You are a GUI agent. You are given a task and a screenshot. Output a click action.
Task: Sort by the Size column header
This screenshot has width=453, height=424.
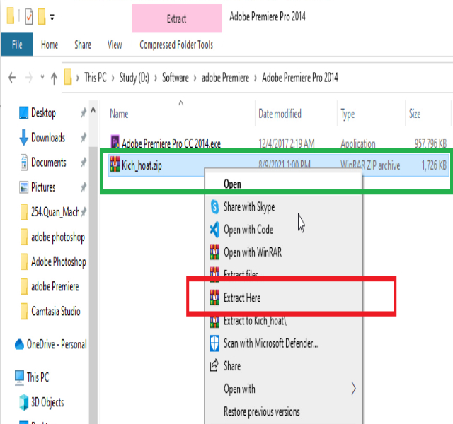coord(415,114)
